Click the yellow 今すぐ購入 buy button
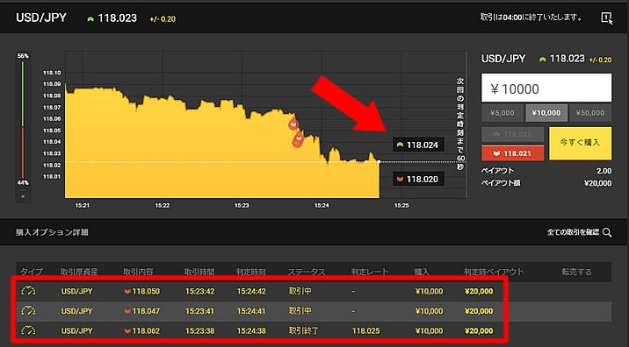The width and height of the screenshot is (629, 347). 580,143
